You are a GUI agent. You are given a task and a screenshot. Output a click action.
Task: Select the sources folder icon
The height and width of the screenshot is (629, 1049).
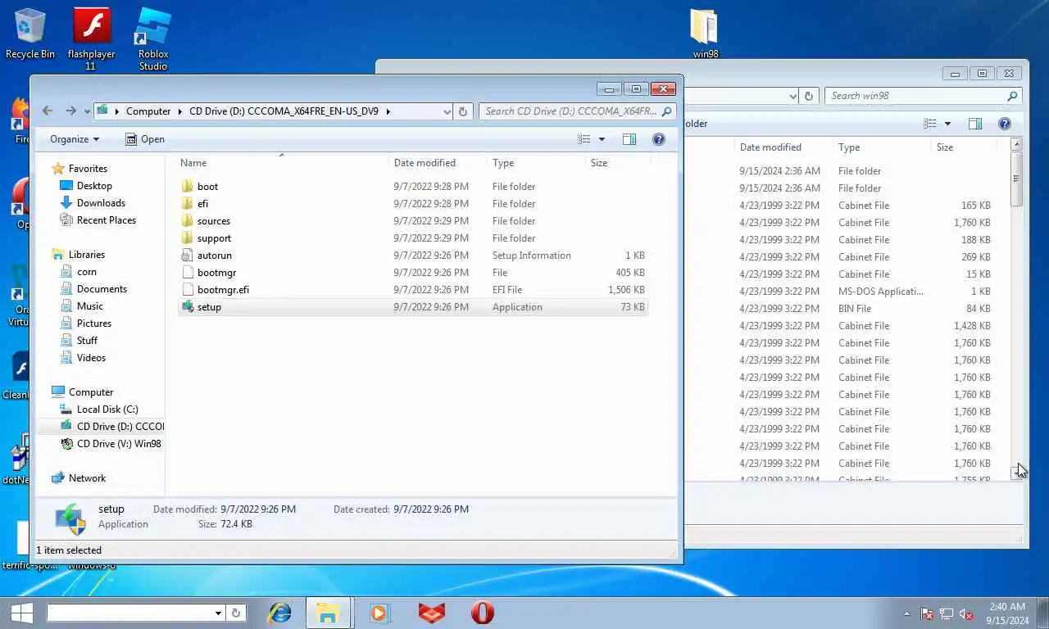pyautogui.click(x=187, y=221)
